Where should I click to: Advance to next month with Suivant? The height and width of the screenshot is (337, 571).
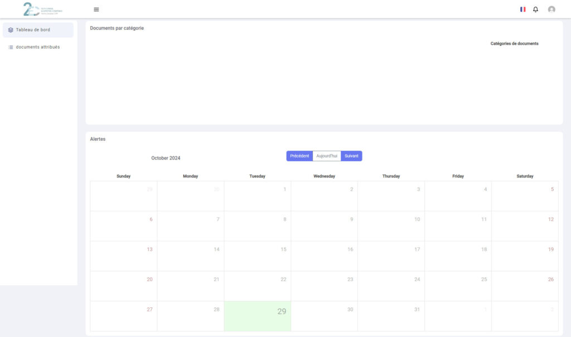351,156
